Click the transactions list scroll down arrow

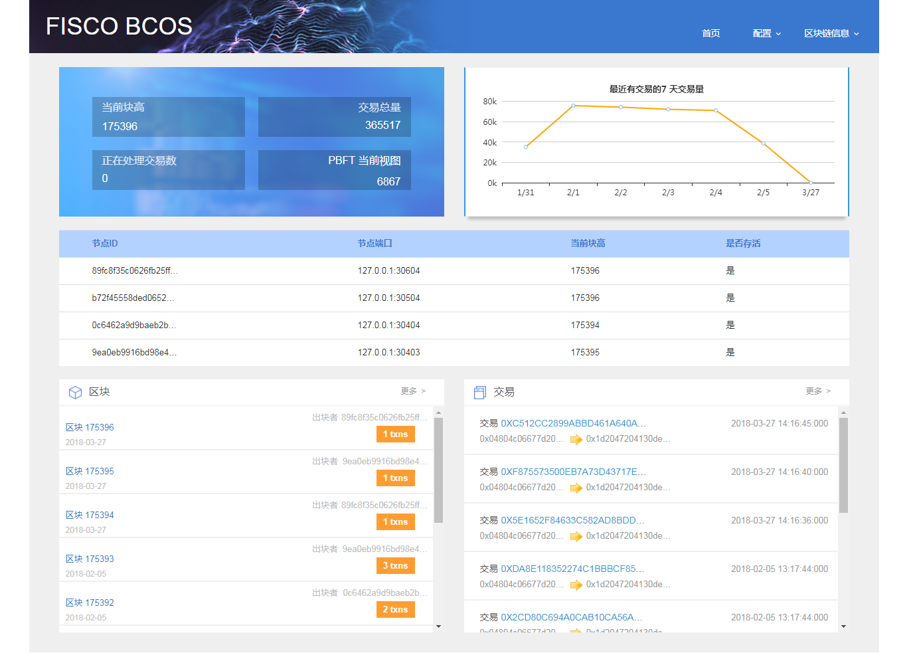(843, 626)
